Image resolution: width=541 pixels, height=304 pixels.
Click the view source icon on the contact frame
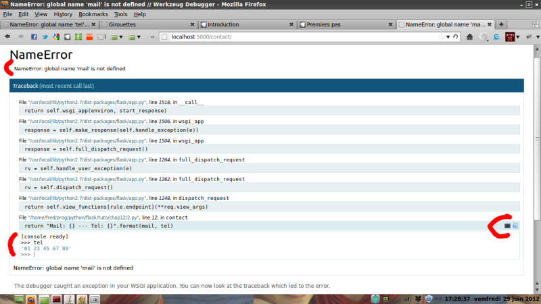(x=515, y=226)
